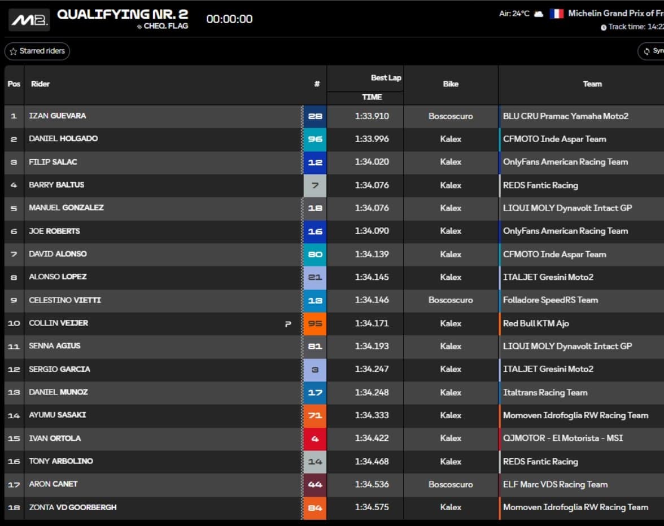
Task: Click lap time 1:33.996
Action: tap(372, 139)
